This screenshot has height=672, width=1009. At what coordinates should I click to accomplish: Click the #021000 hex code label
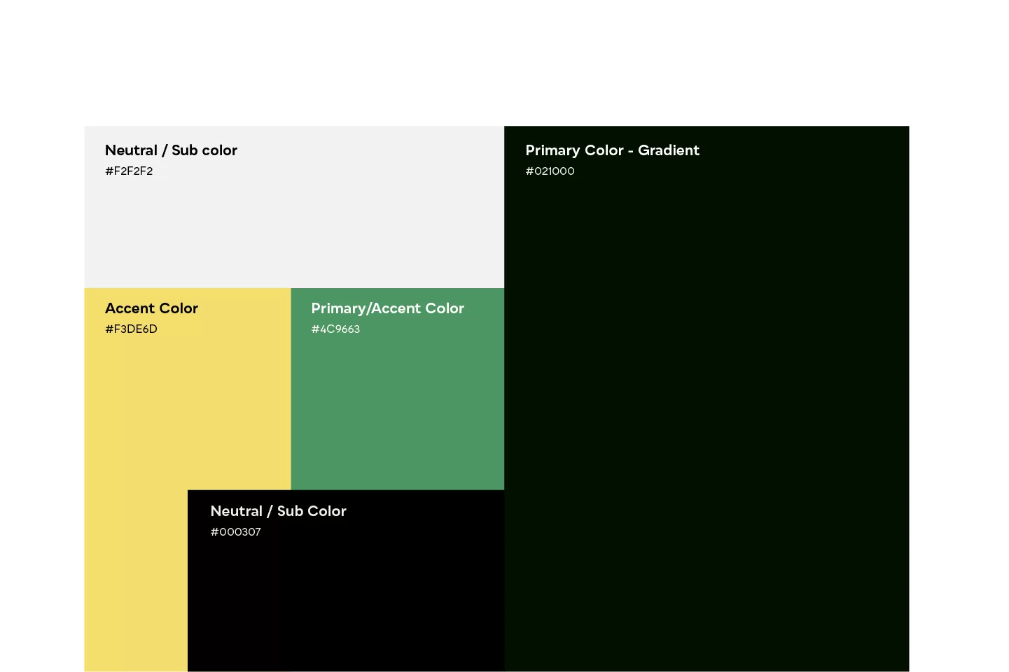(x=550, y=171)
